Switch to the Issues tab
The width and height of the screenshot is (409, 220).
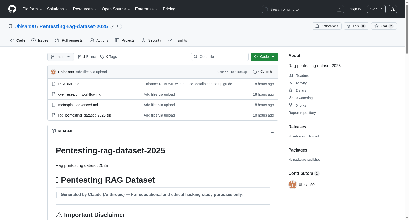point(40,40)
